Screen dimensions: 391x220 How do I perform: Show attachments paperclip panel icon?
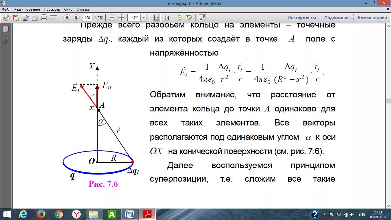[x=5, y=41]
